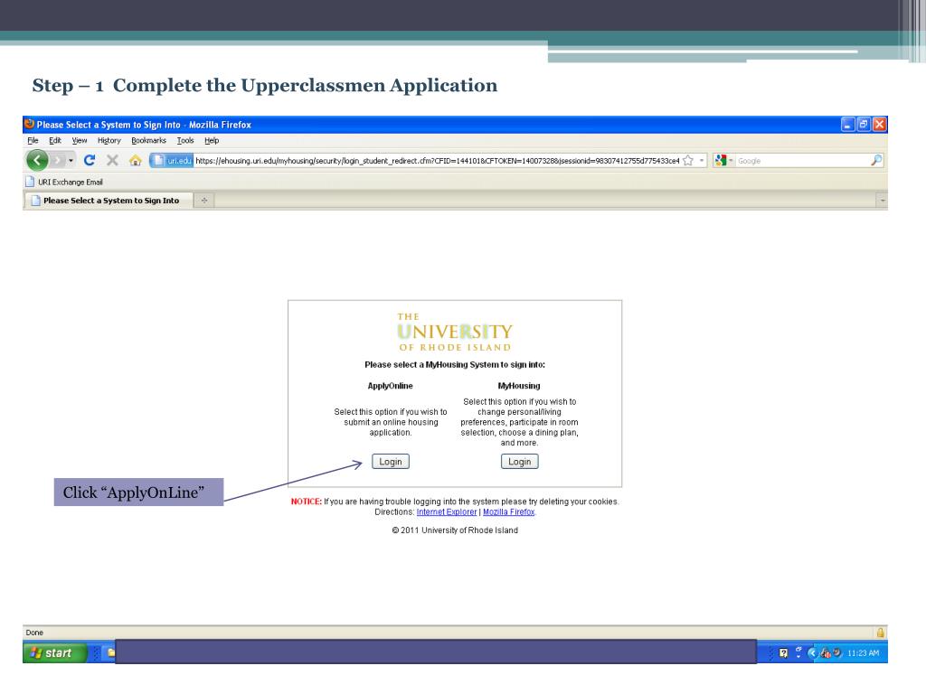Open the Mozilla Firefox directions link
This screenshot has width=926, height=694.
[508, 512]
